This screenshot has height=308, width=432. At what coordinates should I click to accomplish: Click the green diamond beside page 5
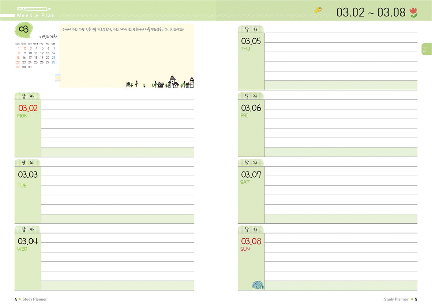click(412, 299)
